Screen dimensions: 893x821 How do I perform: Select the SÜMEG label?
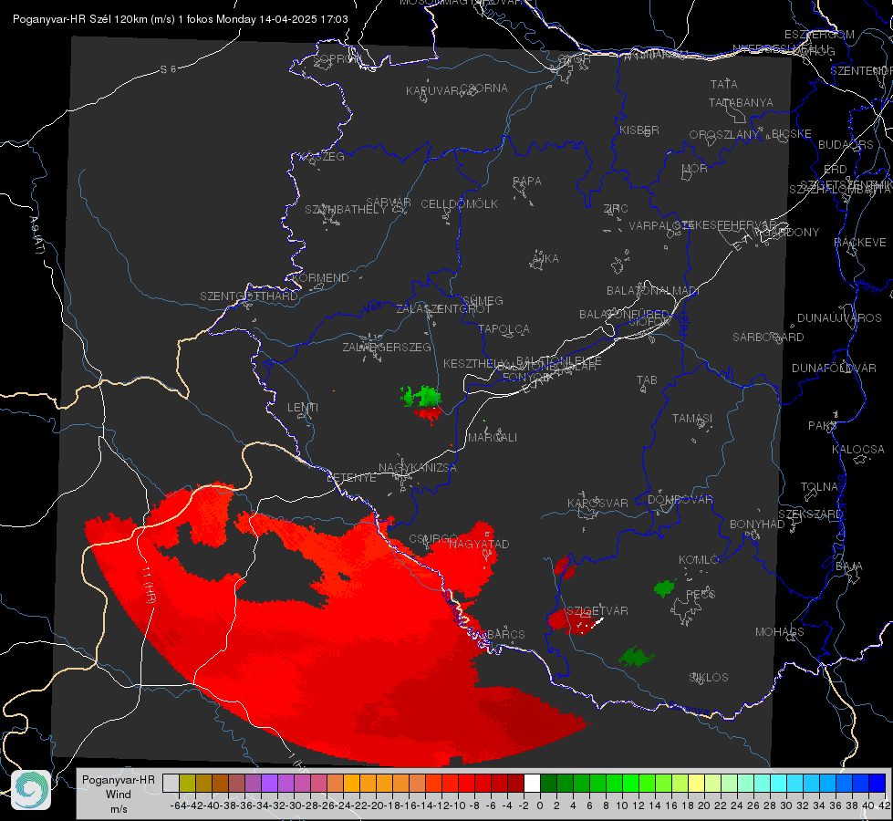point(483,300)
